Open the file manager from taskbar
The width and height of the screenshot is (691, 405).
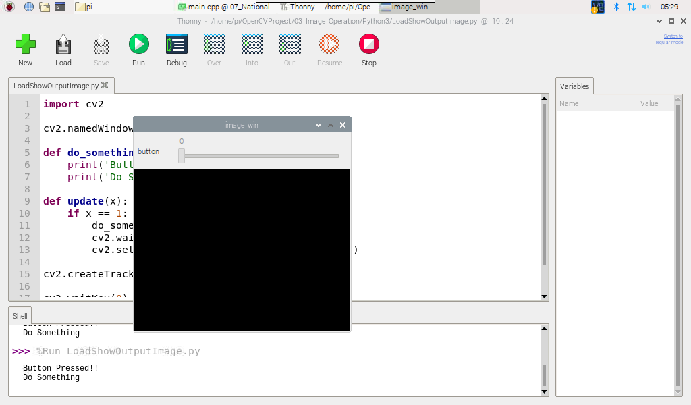[x=45, y=7]
